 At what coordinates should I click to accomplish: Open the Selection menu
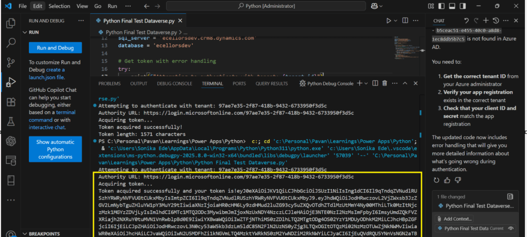(59, 6)
